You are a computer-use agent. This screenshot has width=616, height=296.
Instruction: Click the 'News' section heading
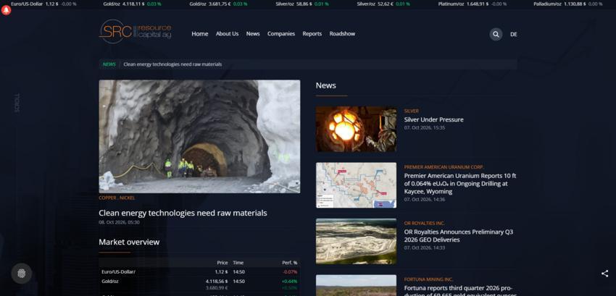(325, 85)
